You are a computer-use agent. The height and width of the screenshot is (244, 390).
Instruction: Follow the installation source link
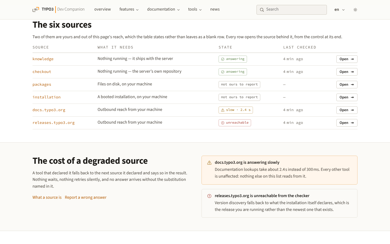[47, 97]
